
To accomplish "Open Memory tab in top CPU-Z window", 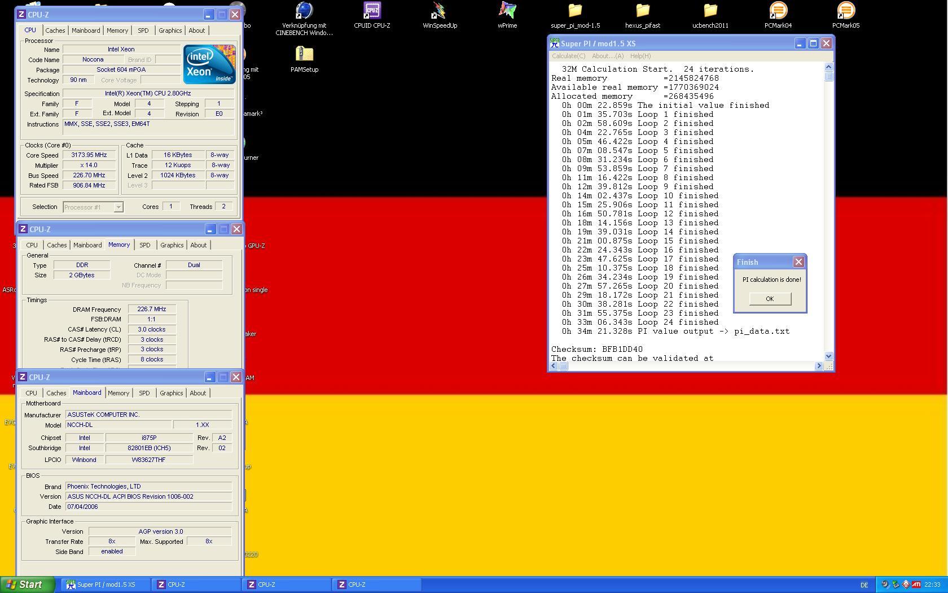I will [x=117, y=30].
